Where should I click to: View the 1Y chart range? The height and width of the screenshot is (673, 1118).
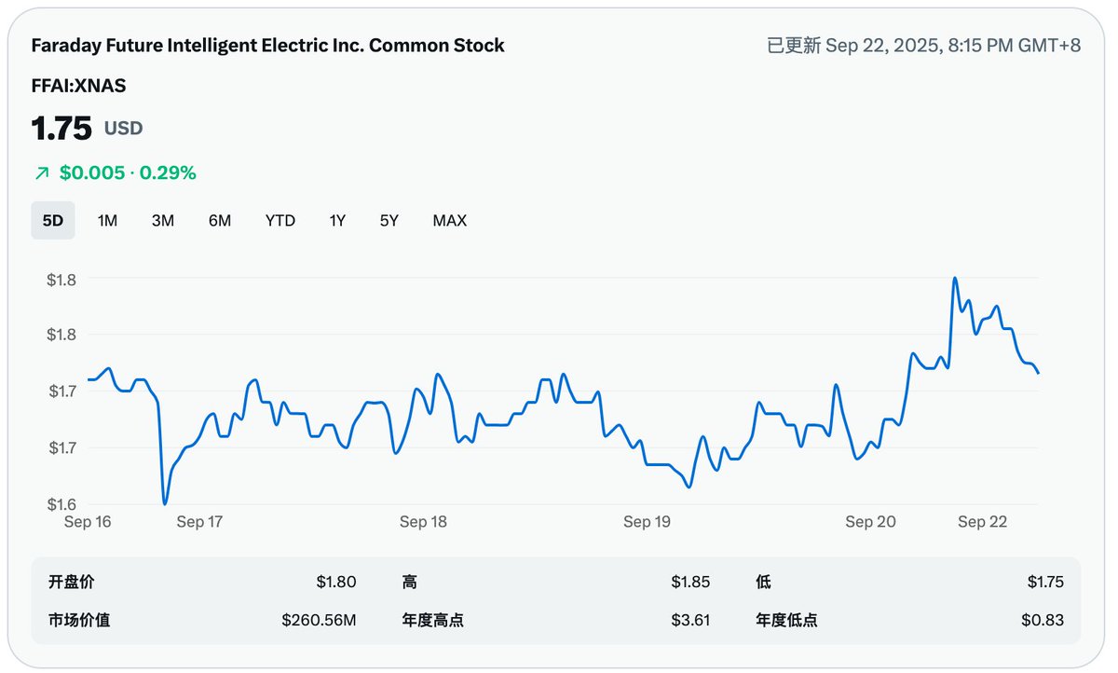337,221
